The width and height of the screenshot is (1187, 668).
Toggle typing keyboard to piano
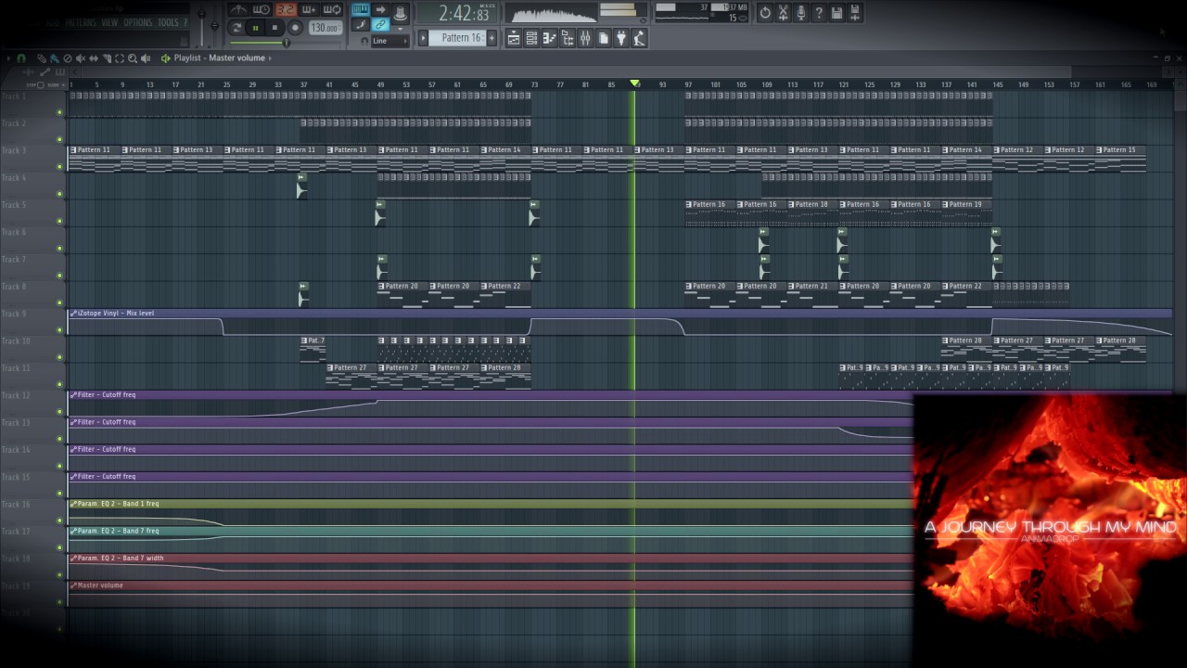361,9
